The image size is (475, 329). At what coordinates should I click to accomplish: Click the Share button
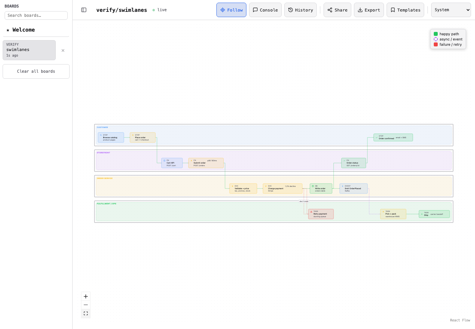[x=337, y=10]
